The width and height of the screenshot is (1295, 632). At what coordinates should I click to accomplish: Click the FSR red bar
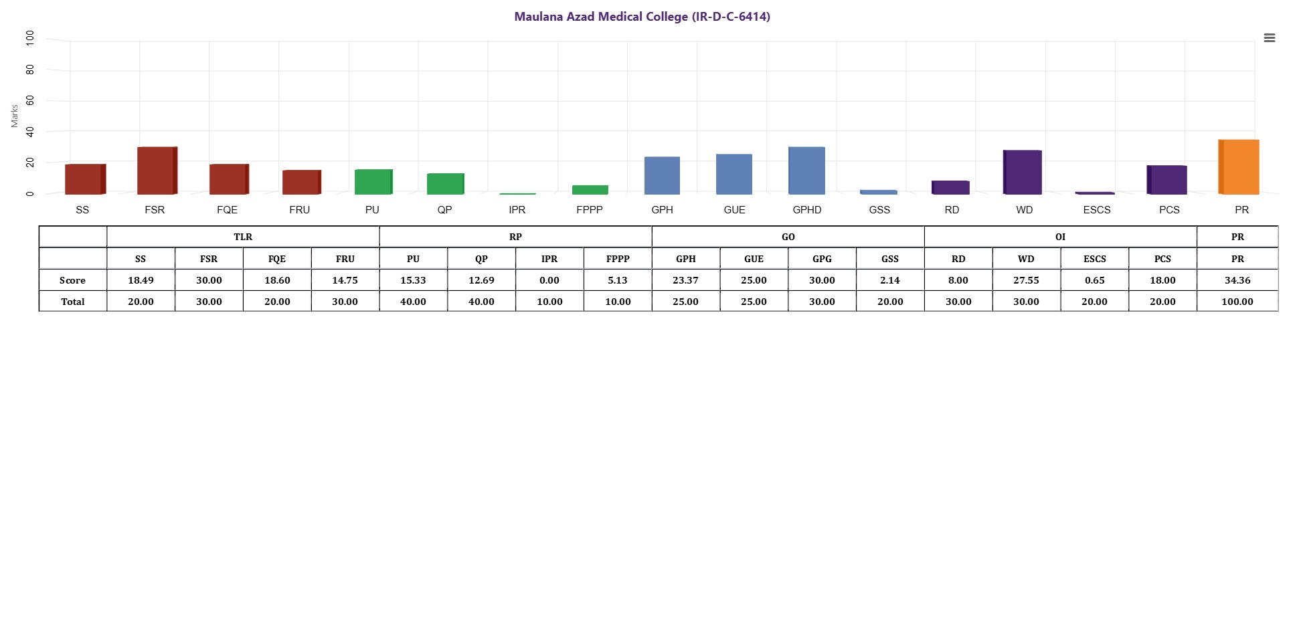point(157,171)
